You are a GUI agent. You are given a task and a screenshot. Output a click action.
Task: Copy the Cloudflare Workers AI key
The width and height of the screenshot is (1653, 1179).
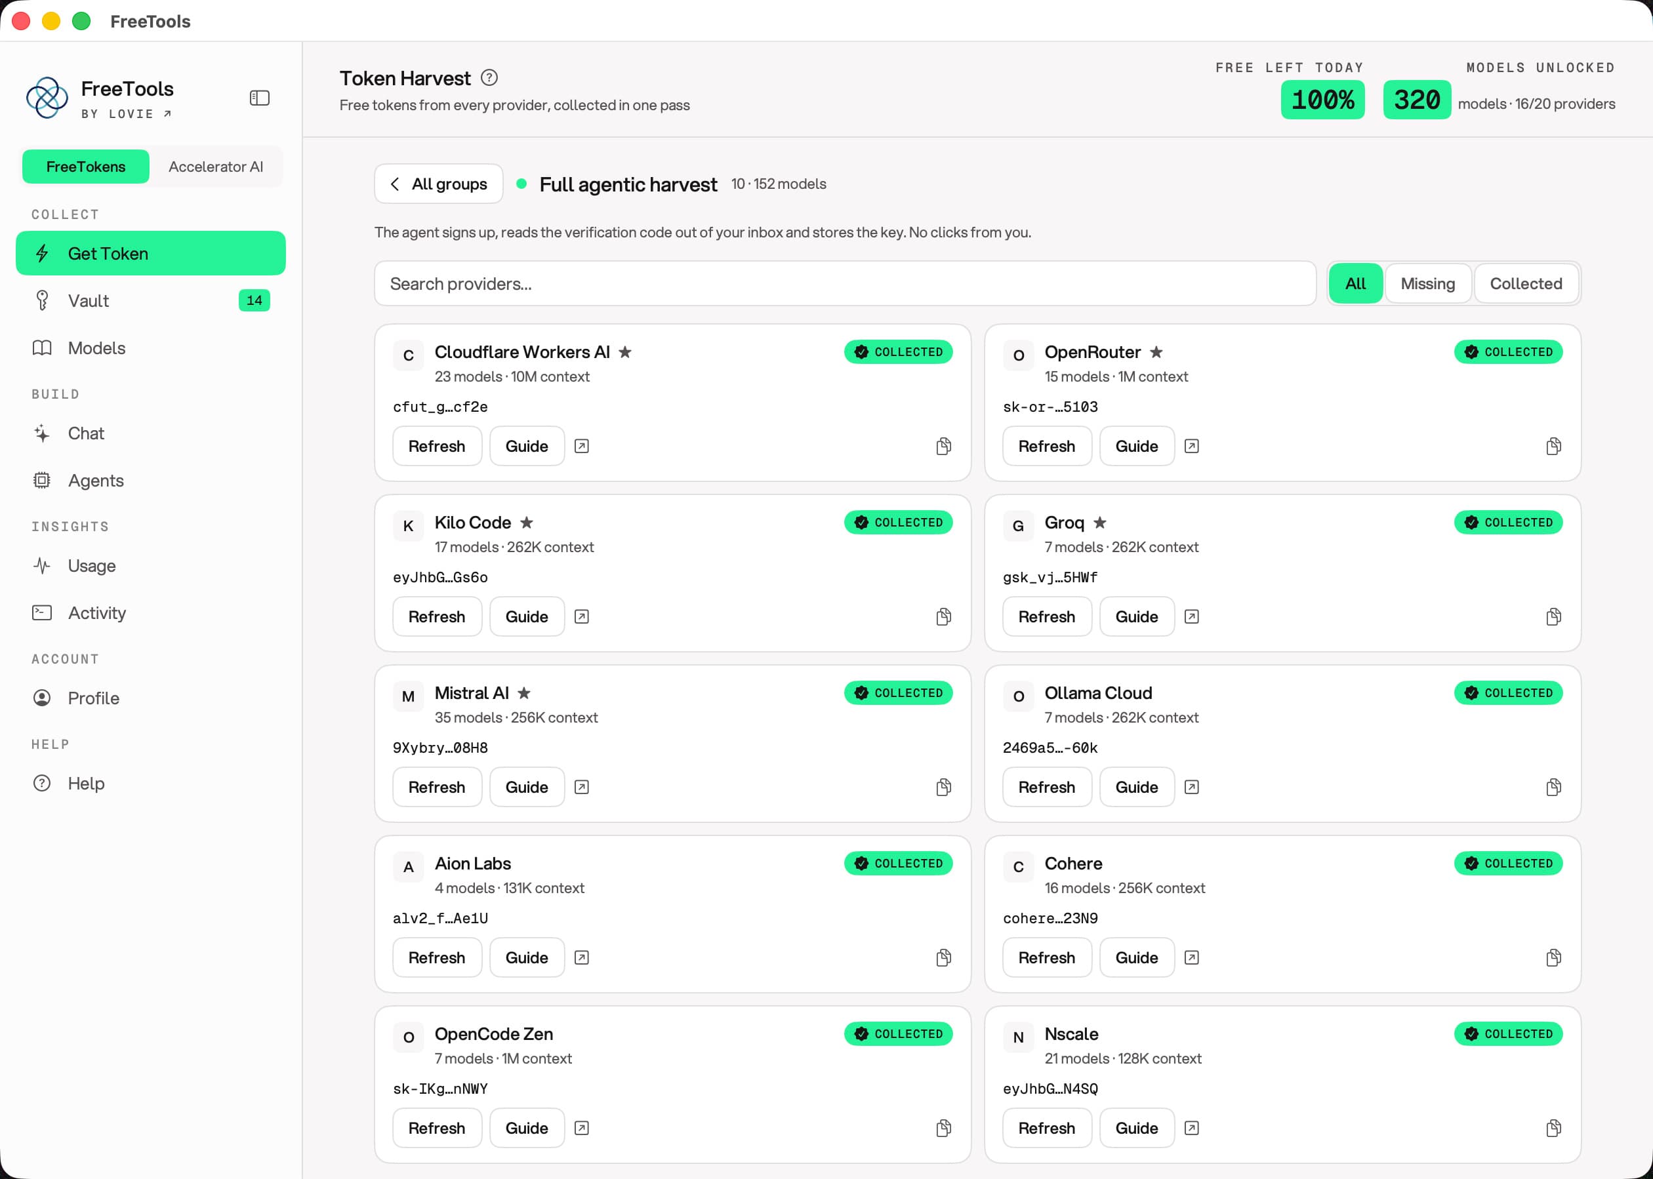pyautogui.click(x=943, y=446)
